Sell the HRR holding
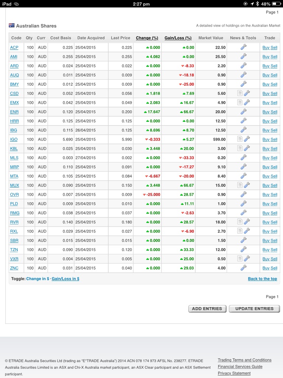 [274, 121]
